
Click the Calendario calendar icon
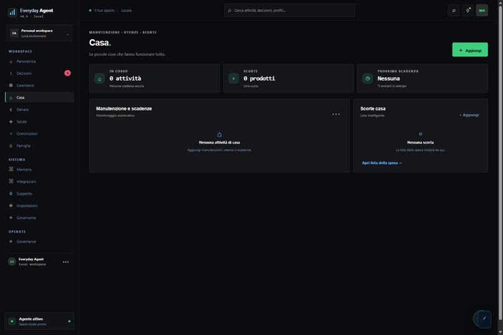(11, 85)
